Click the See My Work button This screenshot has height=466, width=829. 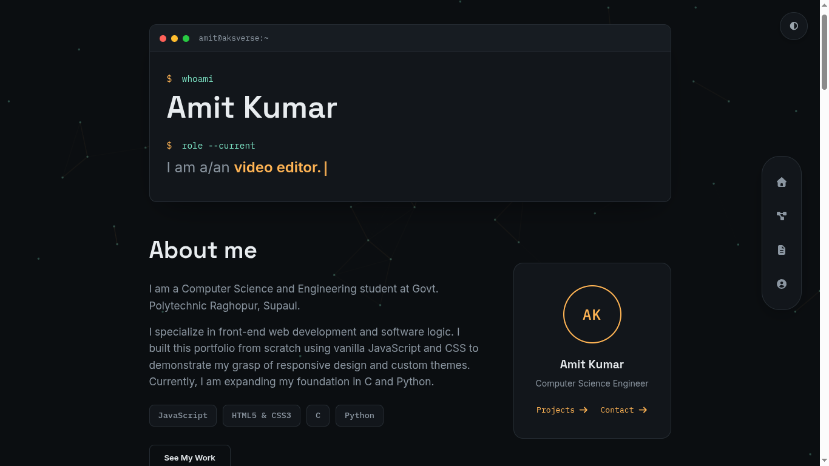190,458
